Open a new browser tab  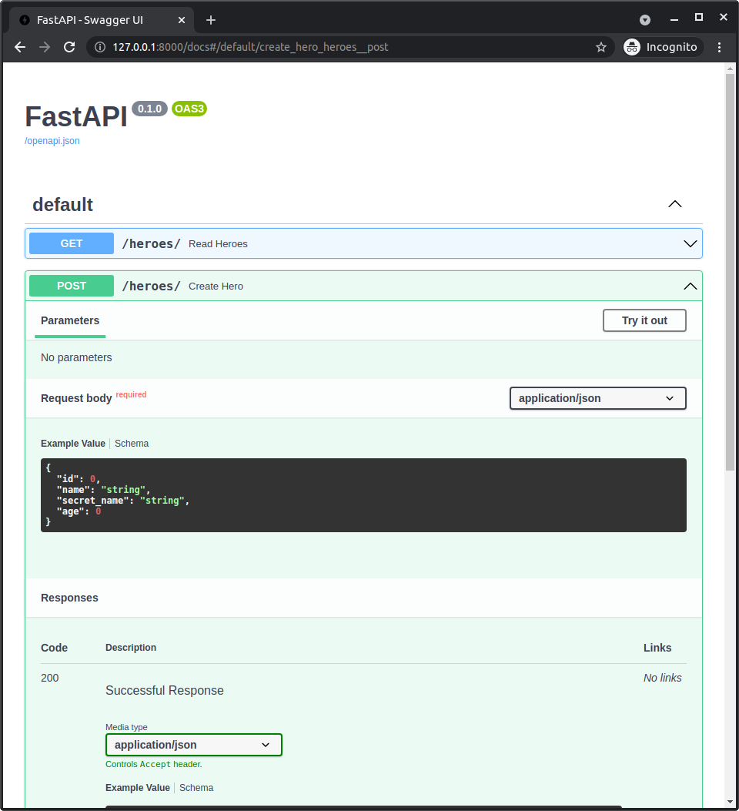(x=210, y=19)
